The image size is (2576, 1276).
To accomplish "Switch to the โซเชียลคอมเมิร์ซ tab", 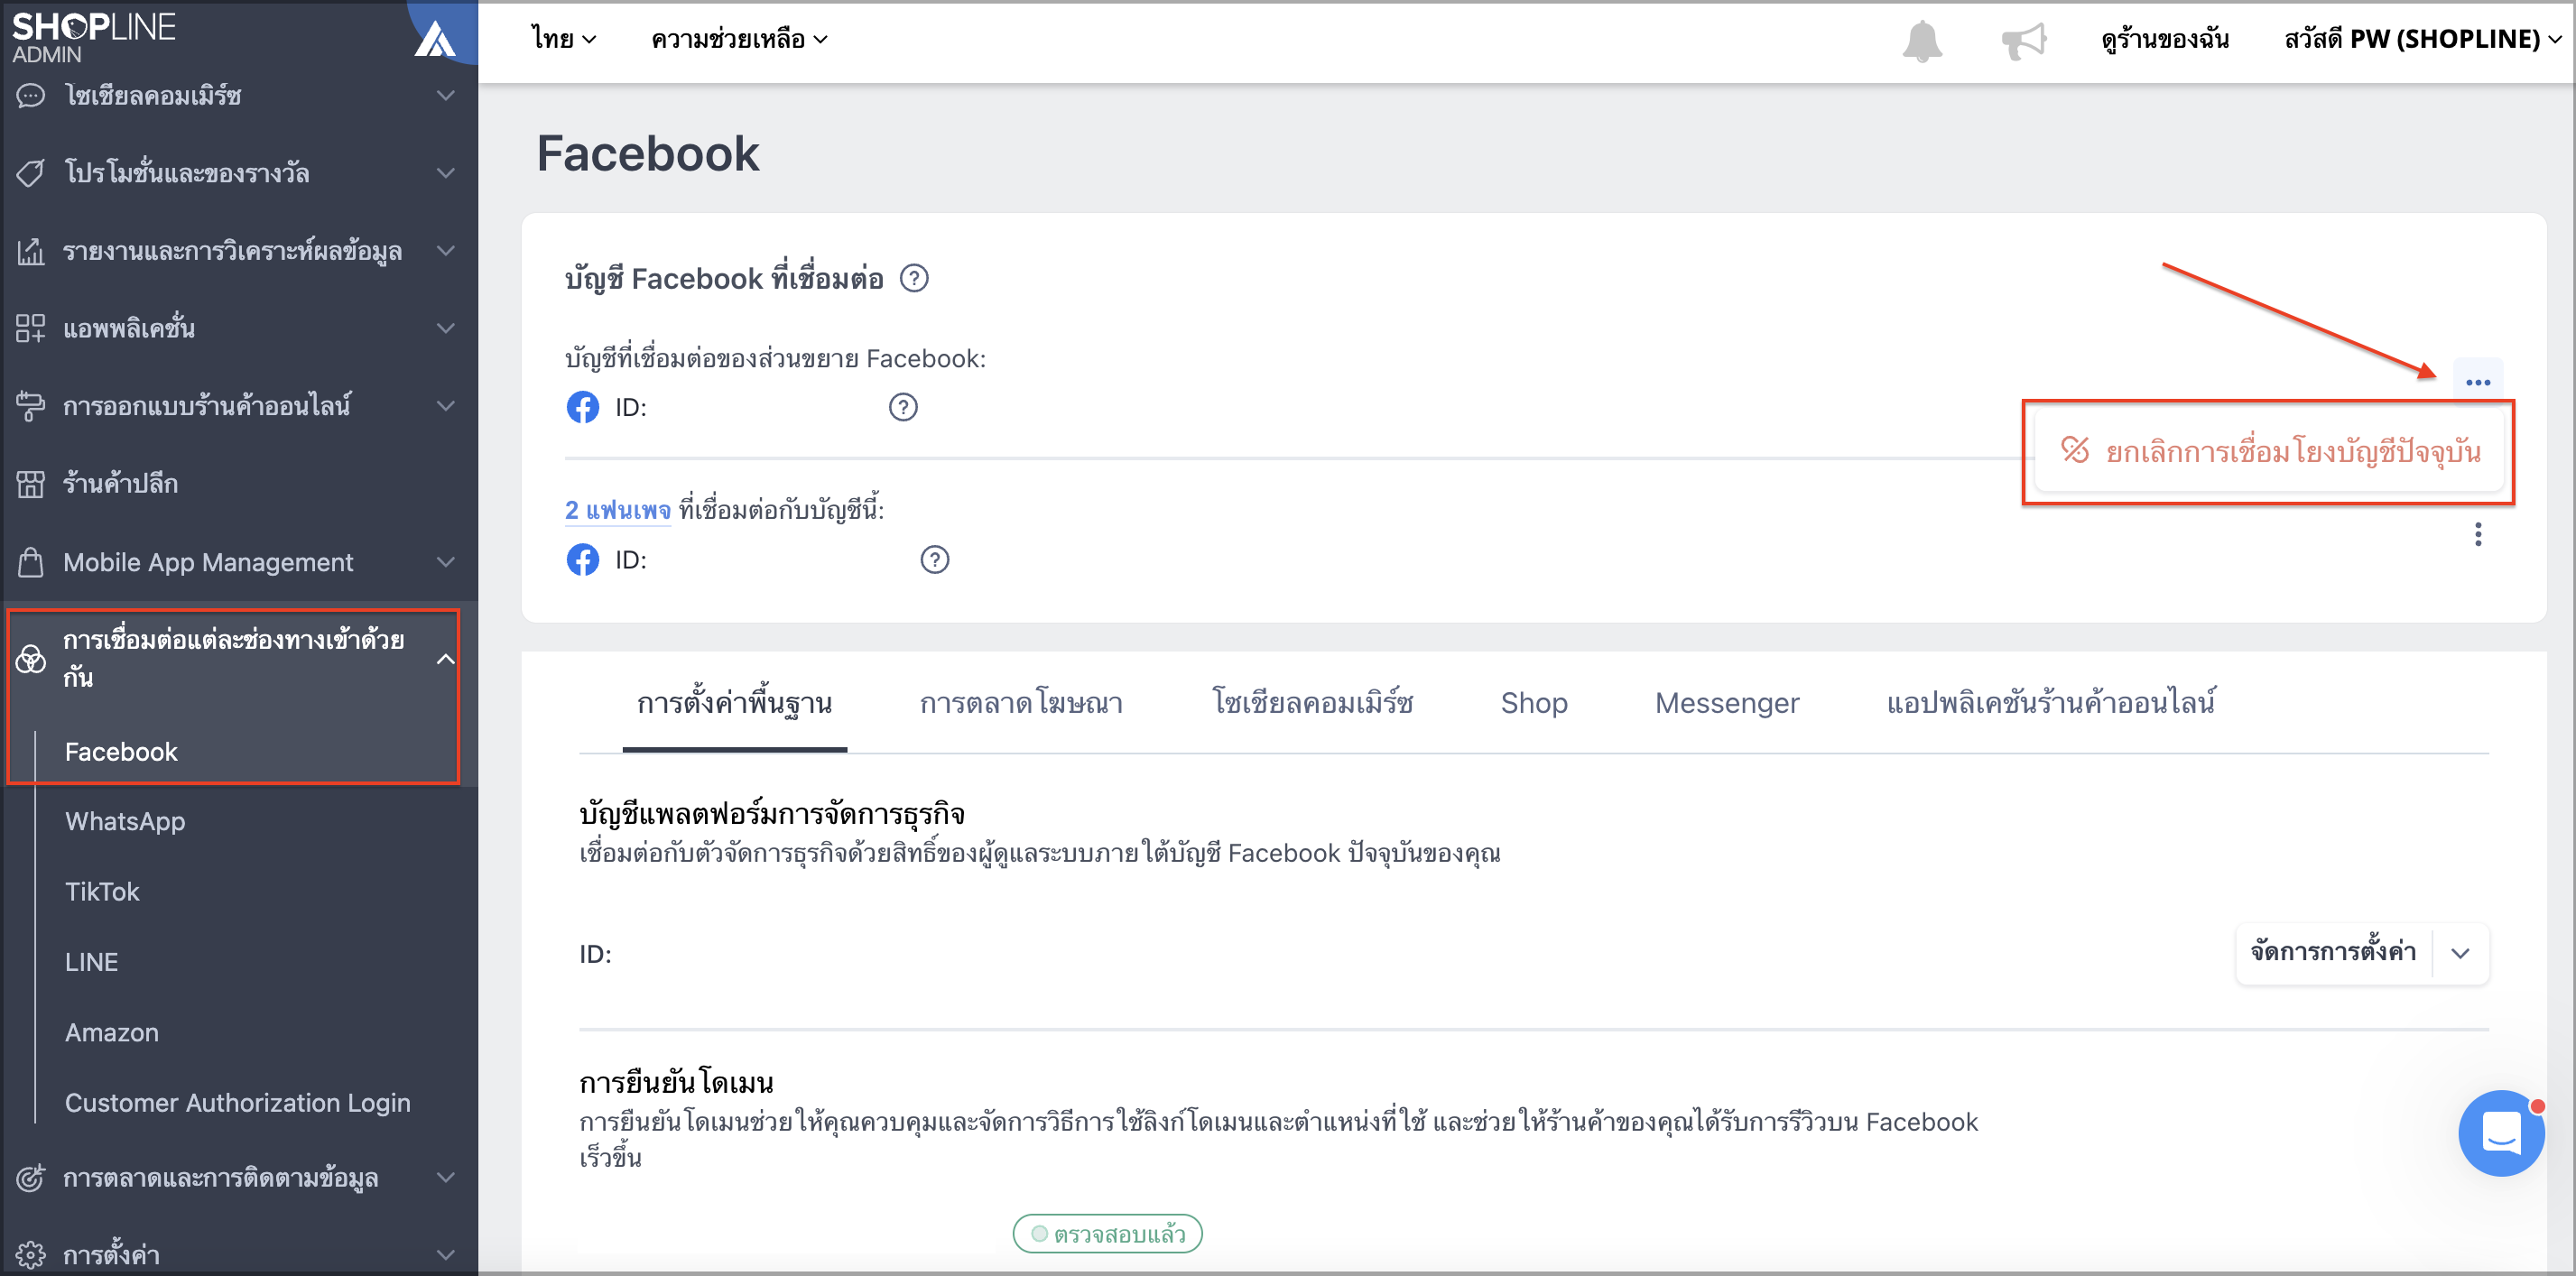I will coord(1312,703).
